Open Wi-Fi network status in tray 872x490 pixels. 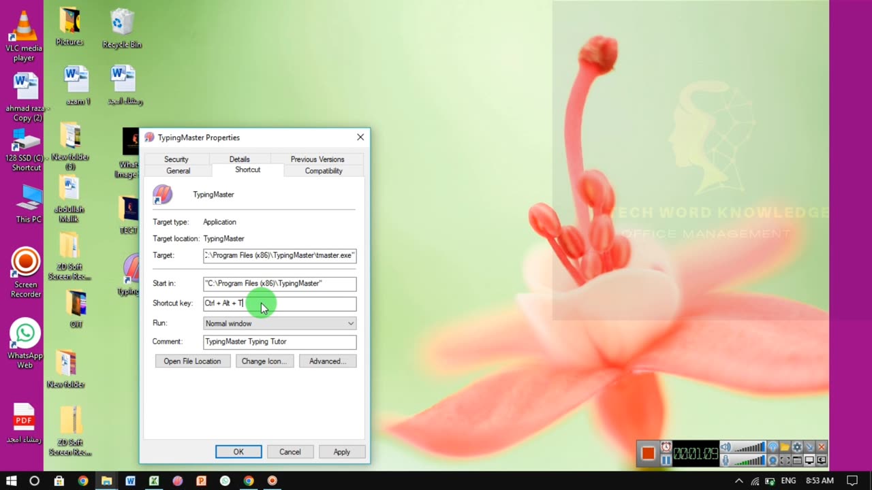click(x=755, y=480)
